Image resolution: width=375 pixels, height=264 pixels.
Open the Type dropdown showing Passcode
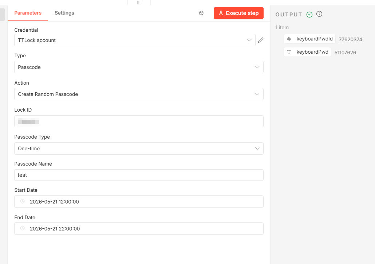pos(139,67)
